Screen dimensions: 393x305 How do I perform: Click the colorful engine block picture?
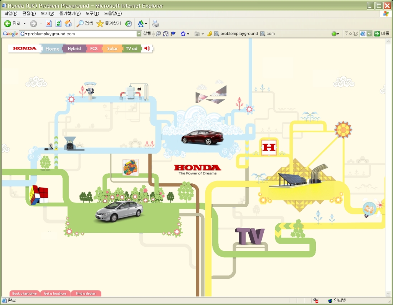point(130,167)
